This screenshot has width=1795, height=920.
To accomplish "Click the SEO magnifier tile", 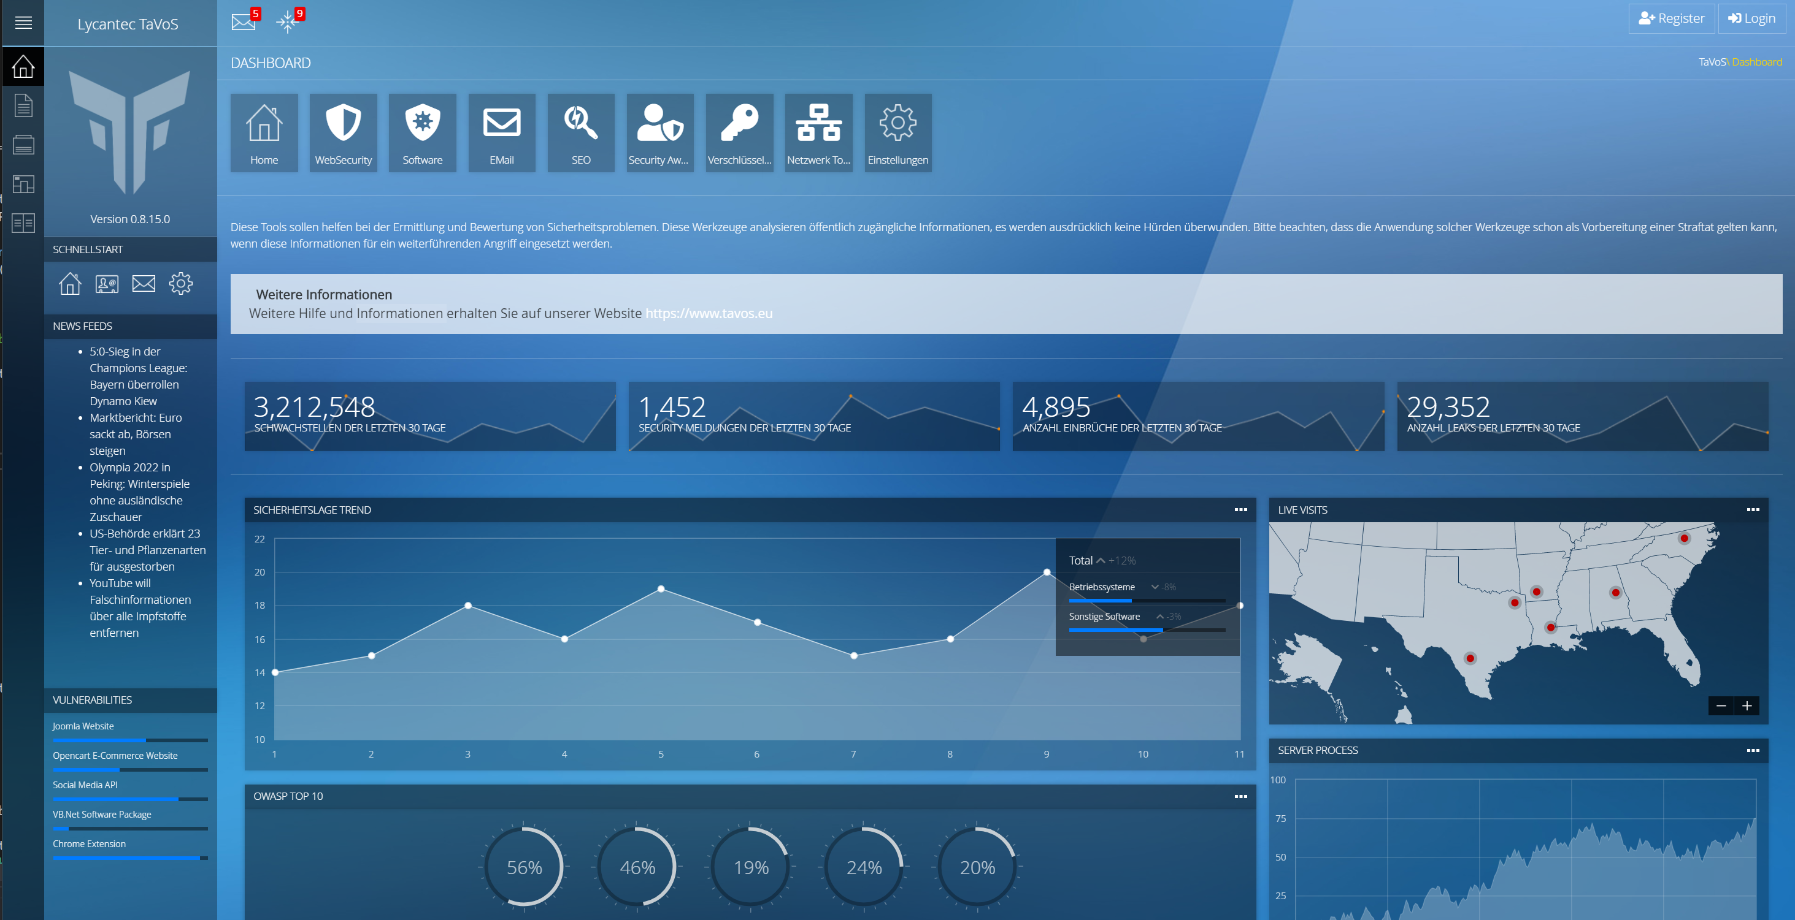I will coord(580,132).
